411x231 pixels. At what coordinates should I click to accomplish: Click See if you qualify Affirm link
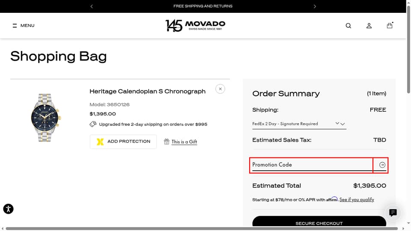pos(357,200)
